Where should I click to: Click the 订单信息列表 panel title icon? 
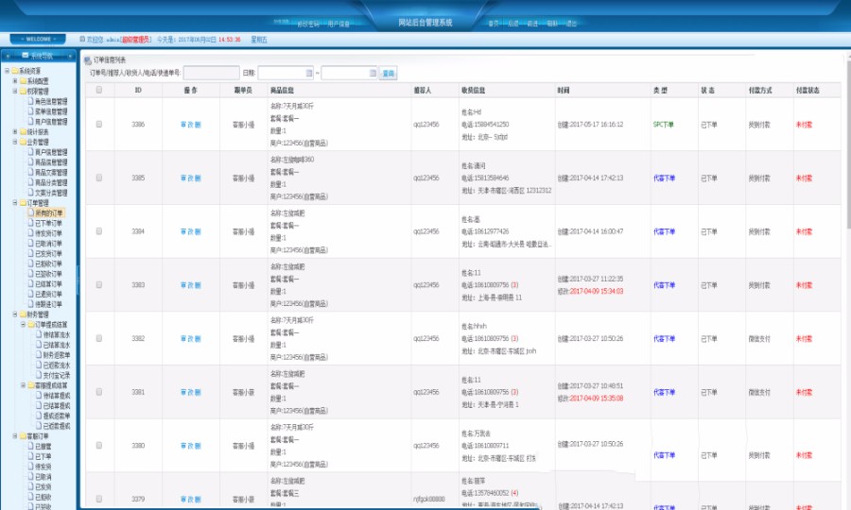click(87, 60)
